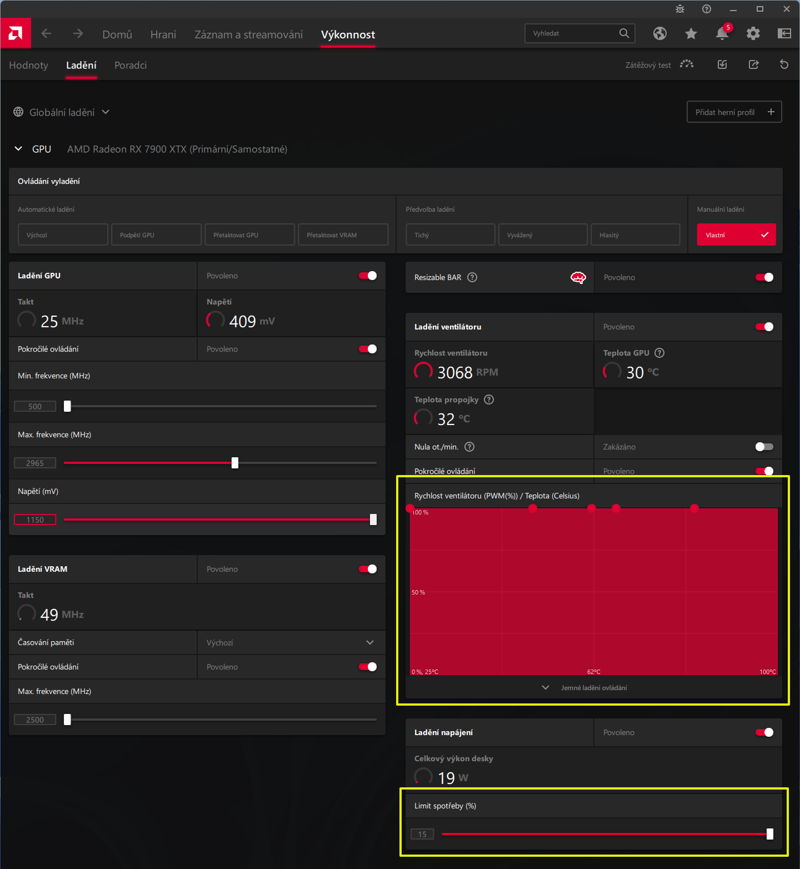
Task: Click the Teplota propojky help icon
Action: pos(489,399)
